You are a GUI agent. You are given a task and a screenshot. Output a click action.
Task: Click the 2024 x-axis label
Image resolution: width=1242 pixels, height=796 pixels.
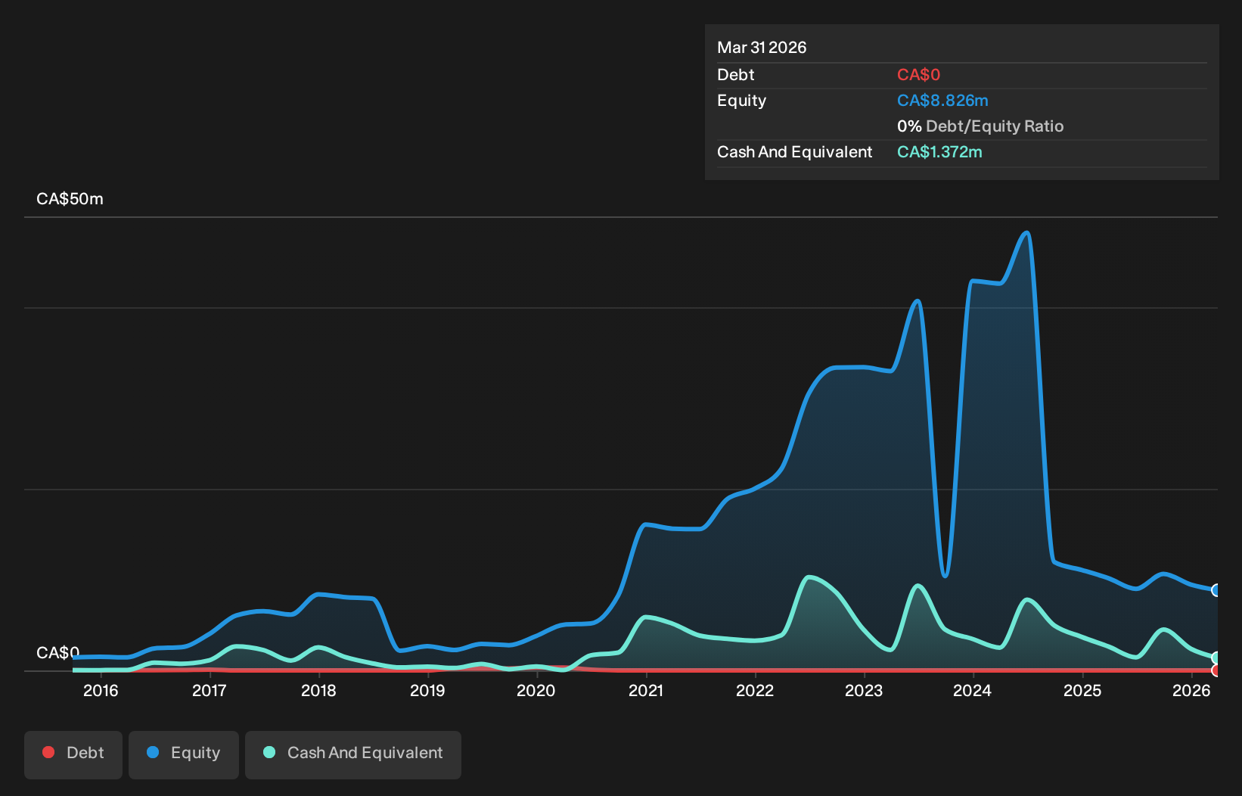(973, 690)
